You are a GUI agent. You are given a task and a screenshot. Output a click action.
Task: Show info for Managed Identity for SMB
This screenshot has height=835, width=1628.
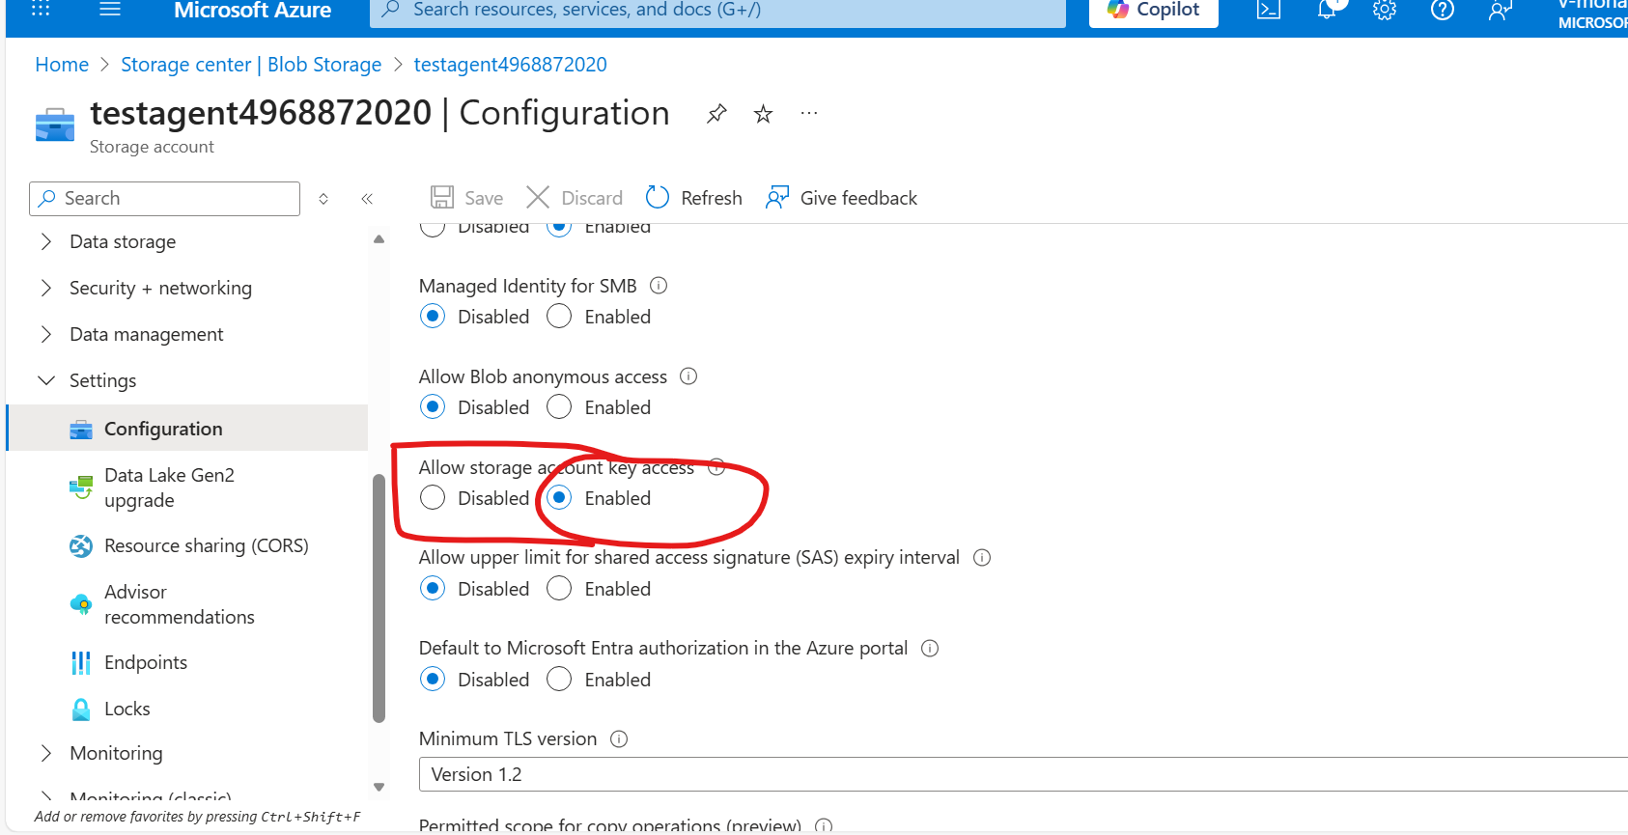(x=659, y=286)
